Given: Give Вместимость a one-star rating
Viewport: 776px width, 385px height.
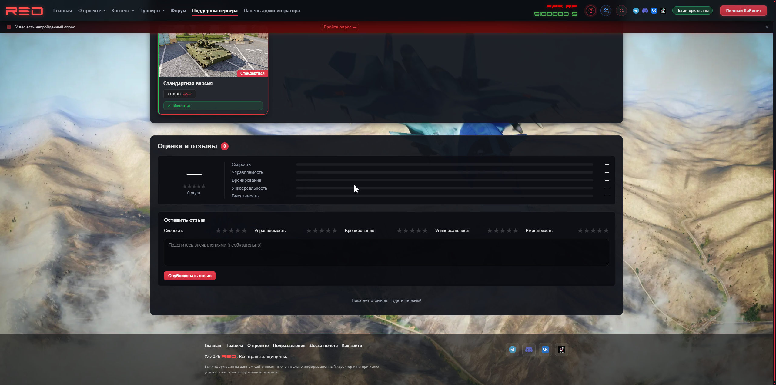Looking at the screenshot, I should [x=580, y=231].
